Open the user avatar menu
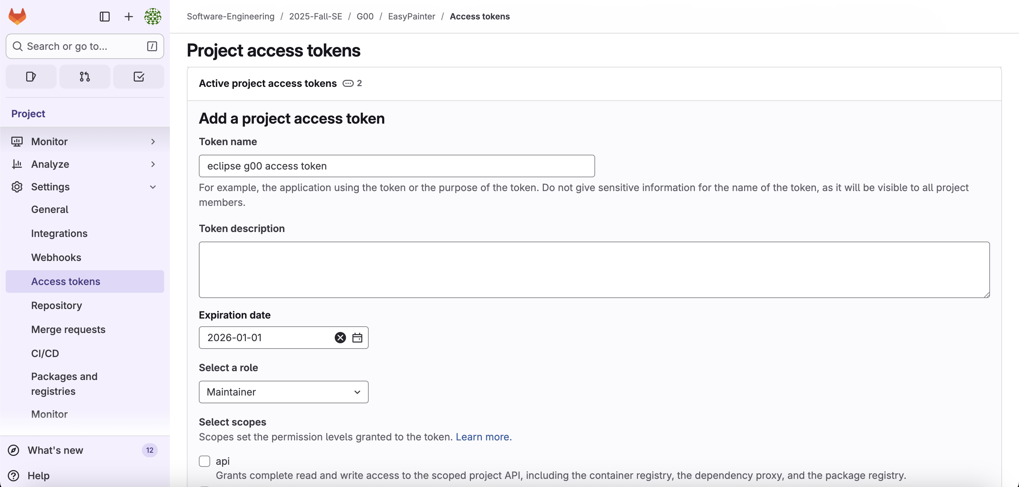 click(153, 17)
